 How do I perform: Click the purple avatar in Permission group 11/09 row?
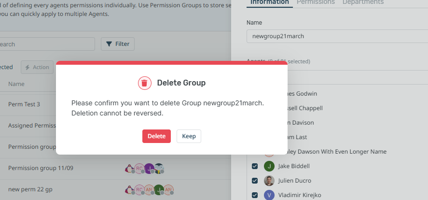[x=149, y=168]
